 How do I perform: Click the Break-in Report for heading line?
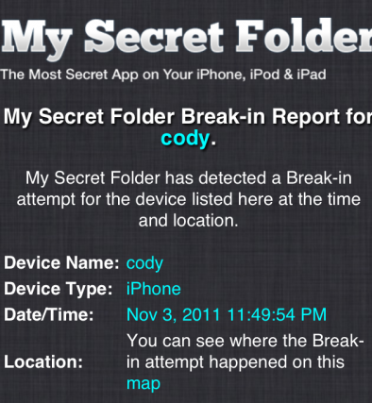point(188,117)
